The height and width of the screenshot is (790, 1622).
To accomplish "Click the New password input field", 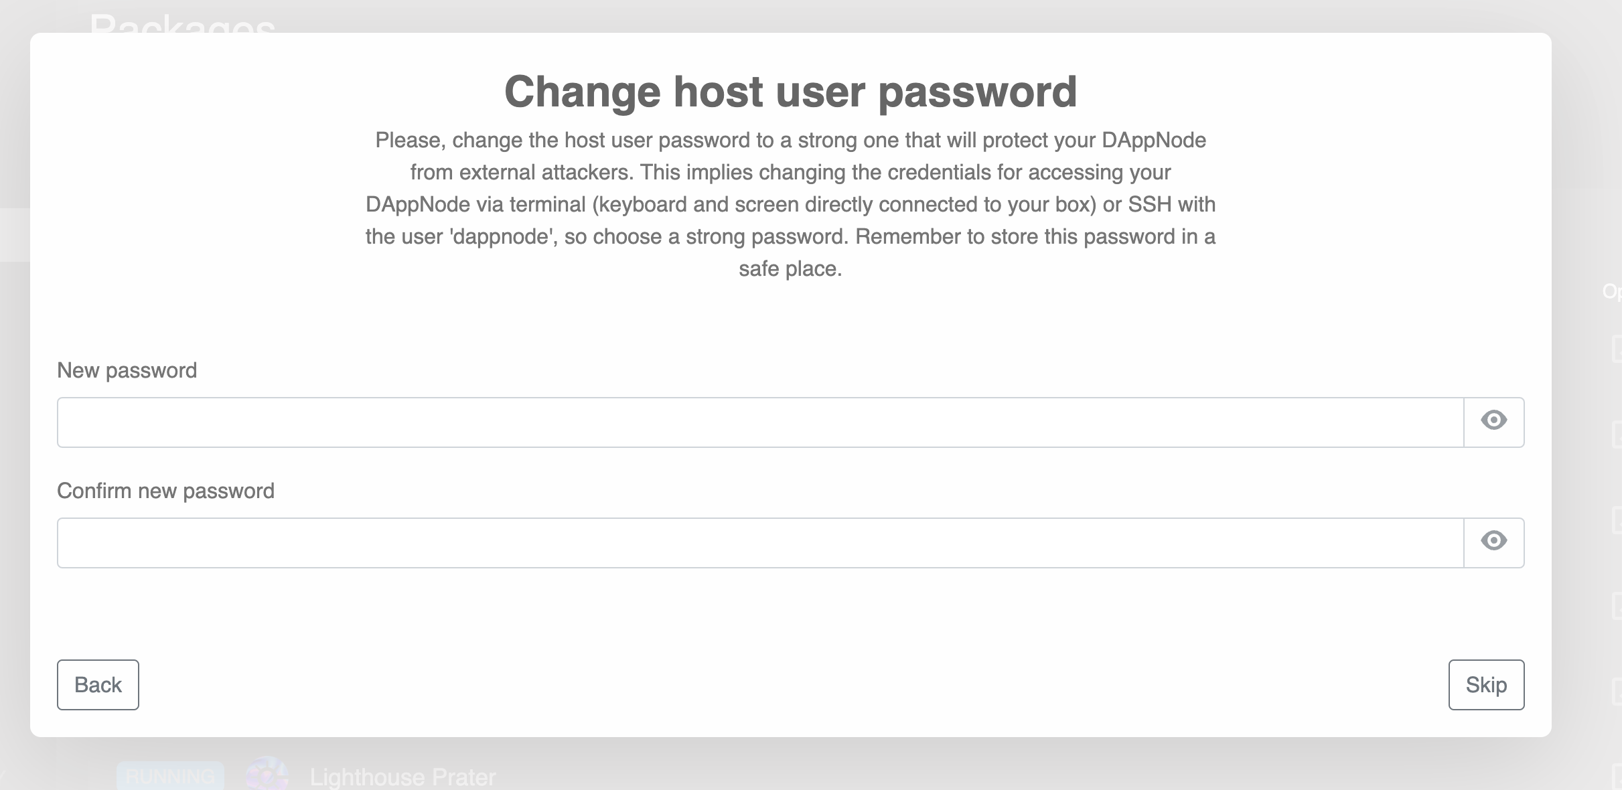I will point(760,422).
